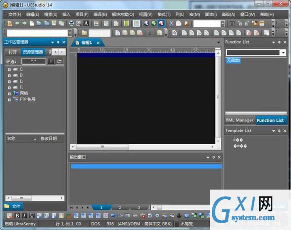Expand the E: drive node
291x230 pixels.
point(9,82)
